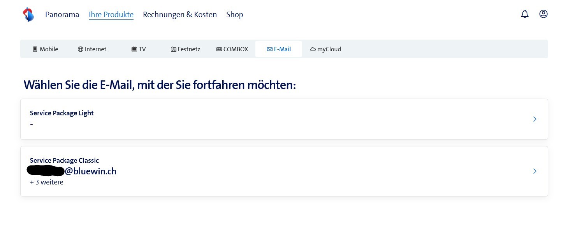Click the Swisscom logo

tap(28, 14)
